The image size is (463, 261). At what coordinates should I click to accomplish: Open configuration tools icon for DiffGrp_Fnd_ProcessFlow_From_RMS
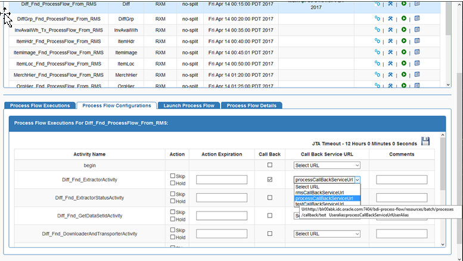[x=390, y=18]
